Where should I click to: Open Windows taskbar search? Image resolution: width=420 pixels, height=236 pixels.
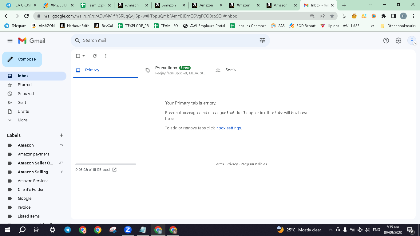coord(22,230)
